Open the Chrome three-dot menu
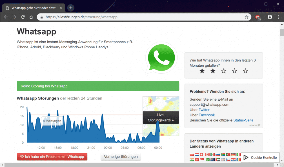Image resolution: width=284 pixels, height=167 pixels. (x=278, y=17)
